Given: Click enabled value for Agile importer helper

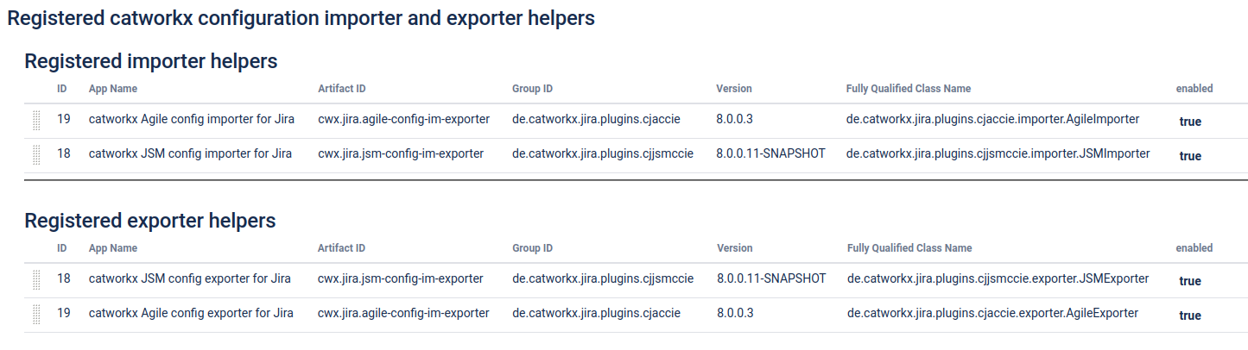Looking at the screenshot, I should (1190, 122).
